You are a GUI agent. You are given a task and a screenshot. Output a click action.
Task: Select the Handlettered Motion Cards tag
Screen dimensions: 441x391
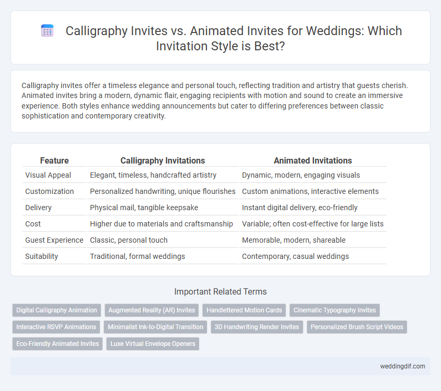coord(244,310)
